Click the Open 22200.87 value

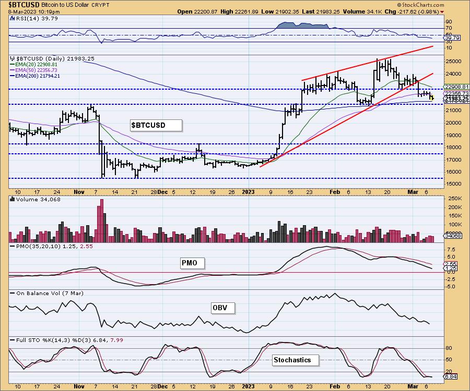197,11
